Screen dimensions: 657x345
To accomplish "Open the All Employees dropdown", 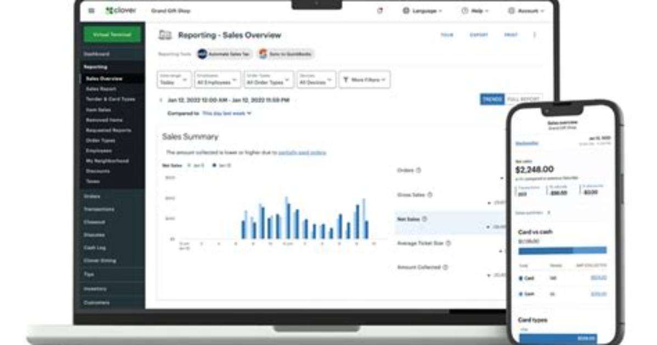I will (x=218, y=80).
